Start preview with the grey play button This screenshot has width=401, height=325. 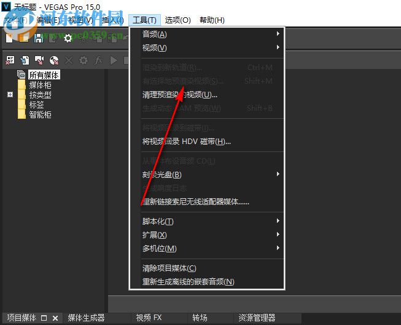[x=113, y=60]
